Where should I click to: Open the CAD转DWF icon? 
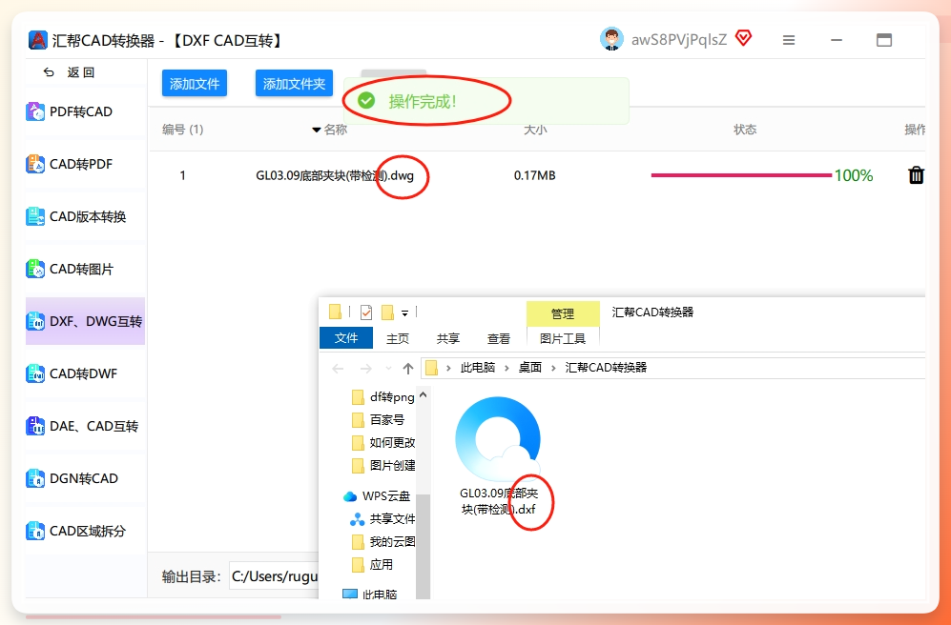(36, 373)
